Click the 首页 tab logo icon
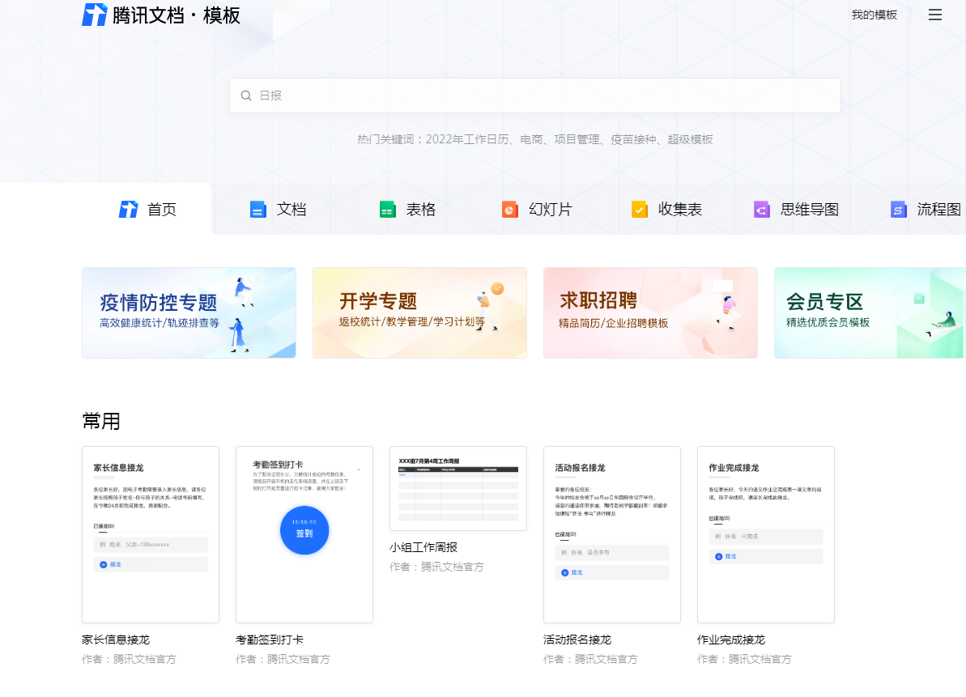 (128, 210)
